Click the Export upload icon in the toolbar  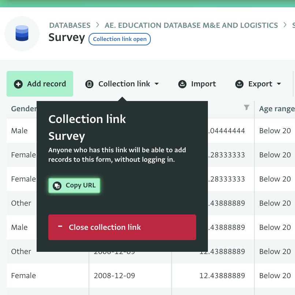pyautogui.click(x=239, y=84)
